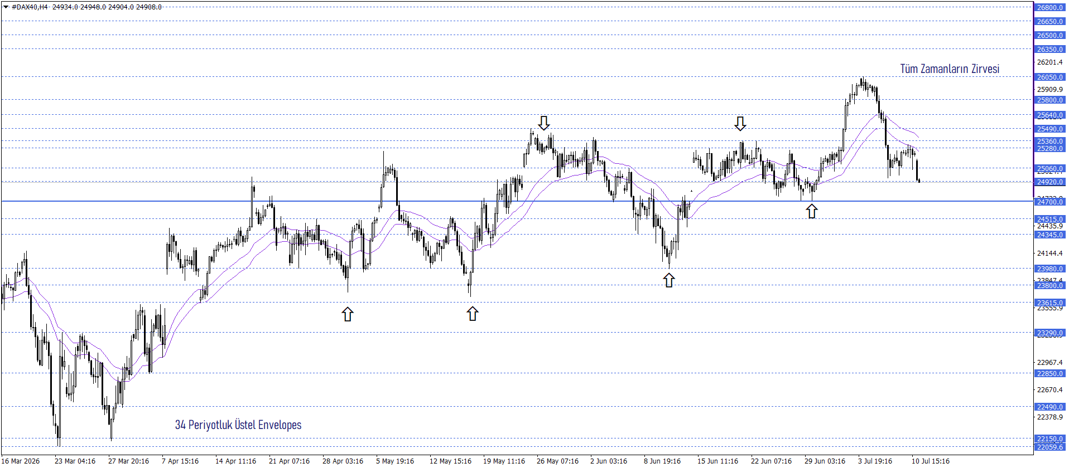Screen dimensions: 1069x468
Task: Click the 27 Mar 20:16 time label
Action: 128,461
